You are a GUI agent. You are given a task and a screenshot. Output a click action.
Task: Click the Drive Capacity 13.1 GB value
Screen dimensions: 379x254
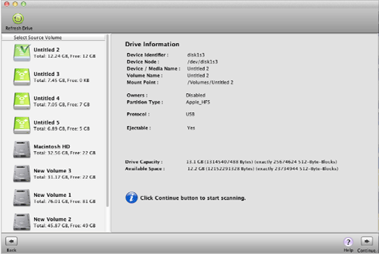[x=261, y=161]
